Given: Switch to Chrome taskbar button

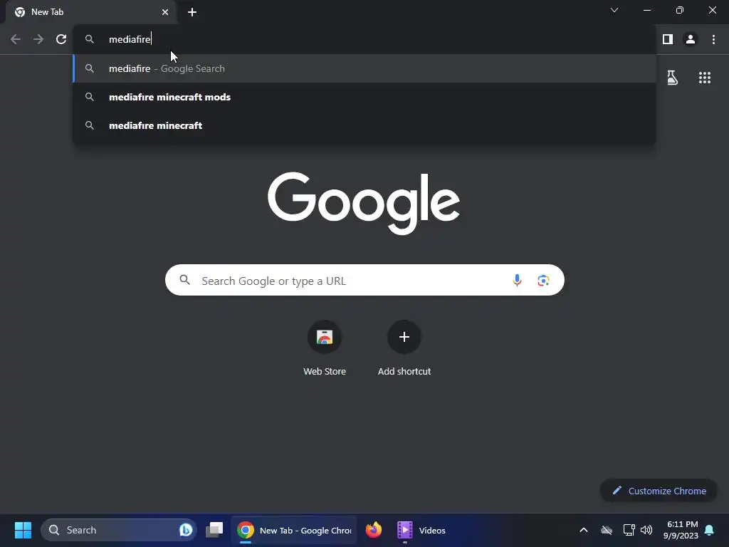Looking at the screenshot, I should click(x=294, y=530).
